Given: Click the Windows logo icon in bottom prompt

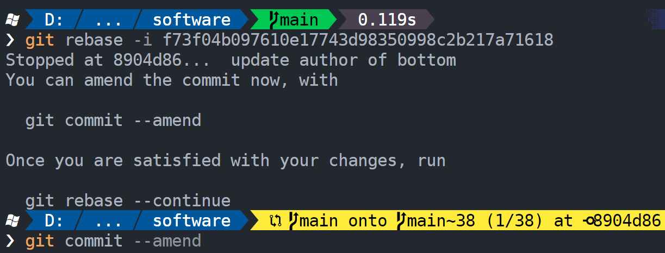Looking at the screenshot, I should 13,220.
